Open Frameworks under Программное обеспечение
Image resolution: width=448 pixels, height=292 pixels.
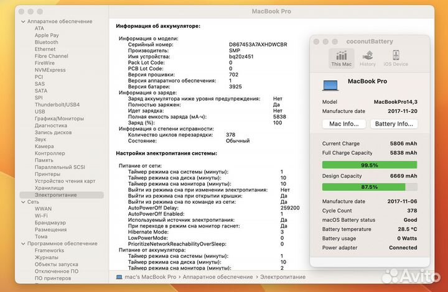tap(49, 250)
